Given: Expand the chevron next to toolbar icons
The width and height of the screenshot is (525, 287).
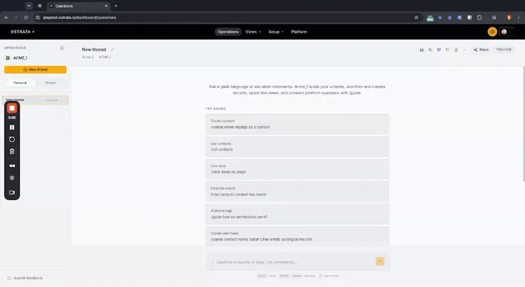Looking at the screenshot, I should pos(465,50).
